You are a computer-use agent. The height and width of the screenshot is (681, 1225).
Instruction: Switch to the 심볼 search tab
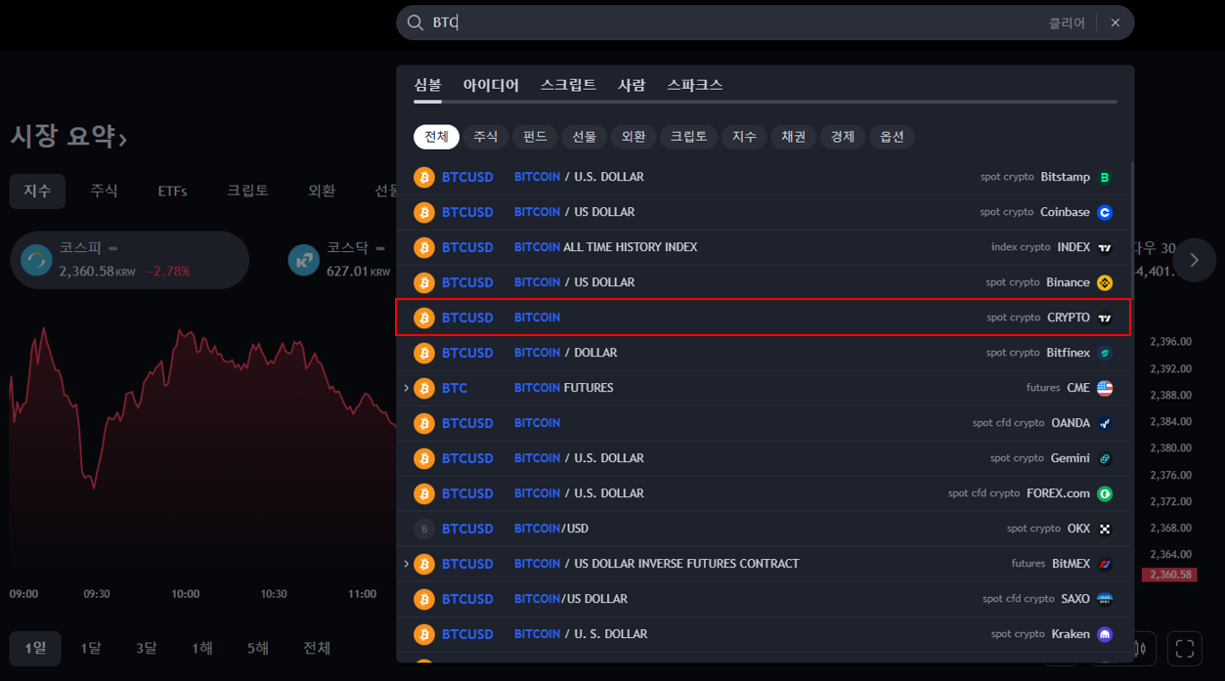click(x=427, y=85)
